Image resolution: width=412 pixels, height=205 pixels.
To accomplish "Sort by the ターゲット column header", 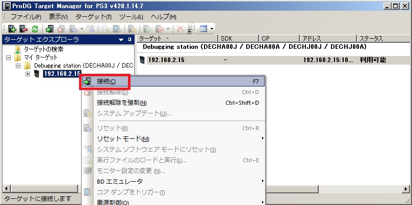I will point(177,39).
